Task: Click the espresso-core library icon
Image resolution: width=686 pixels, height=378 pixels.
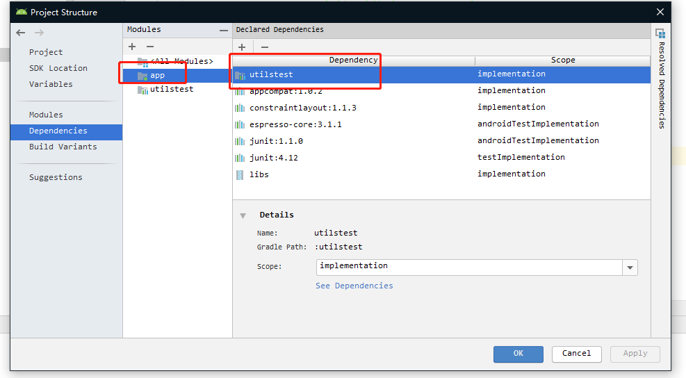Action: [x=240, y=124]
